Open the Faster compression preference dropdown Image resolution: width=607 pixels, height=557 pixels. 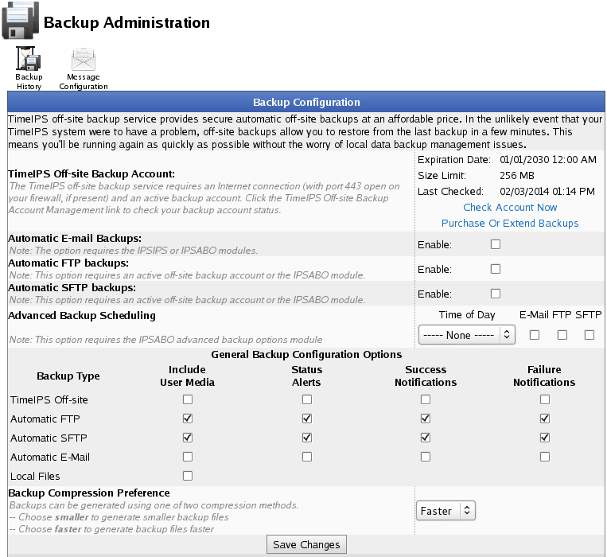coord(446,511)
